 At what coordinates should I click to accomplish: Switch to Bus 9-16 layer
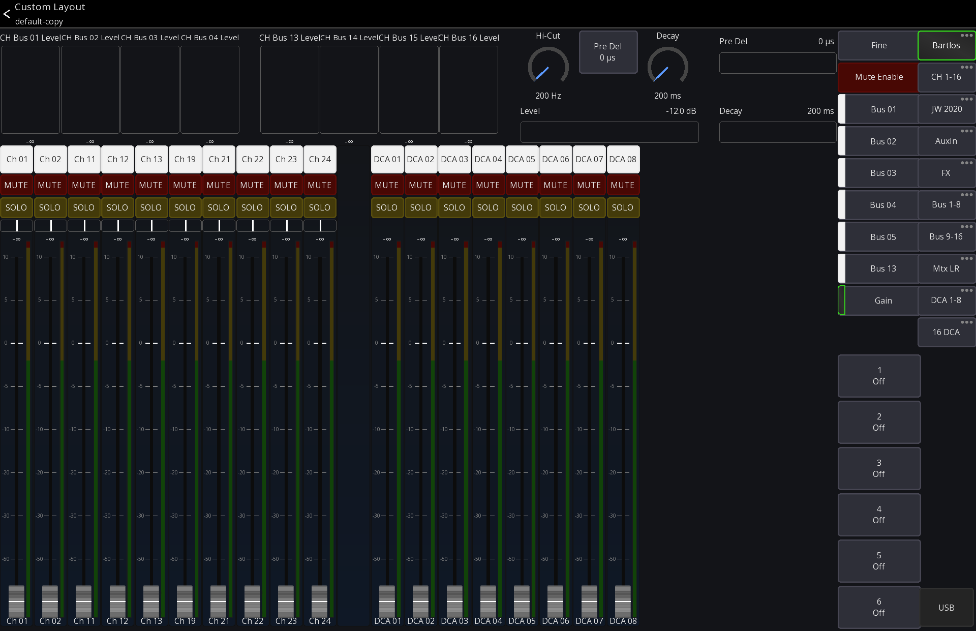point(946,236)
